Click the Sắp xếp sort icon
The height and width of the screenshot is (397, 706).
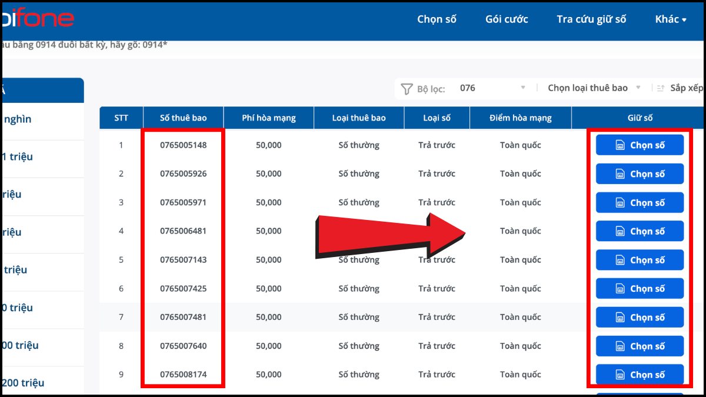coord(661,88)
